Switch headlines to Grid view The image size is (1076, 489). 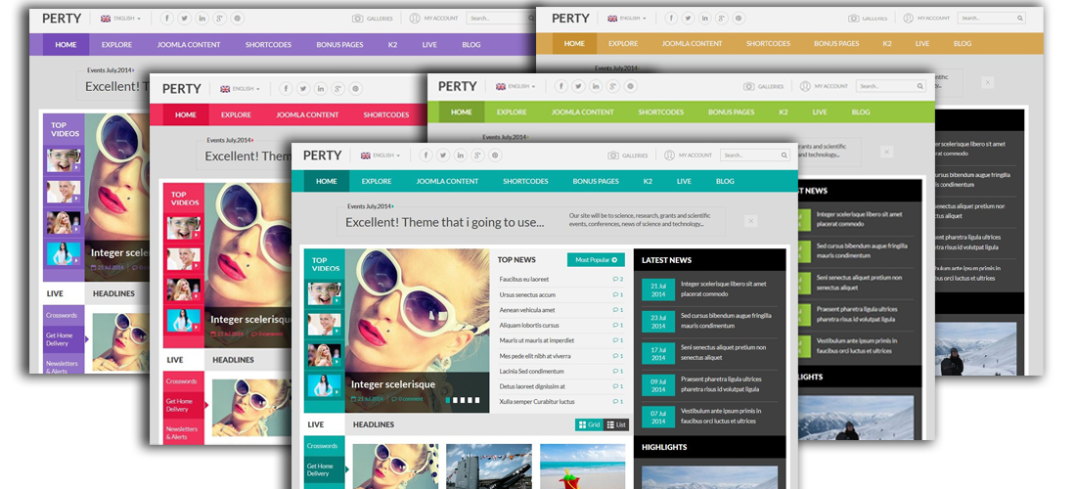[589, 424]
